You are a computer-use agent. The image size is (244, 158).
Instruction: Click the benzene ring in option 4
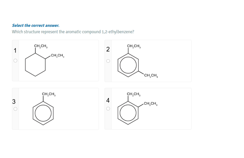pyautogui.click(x=128, y=113)
